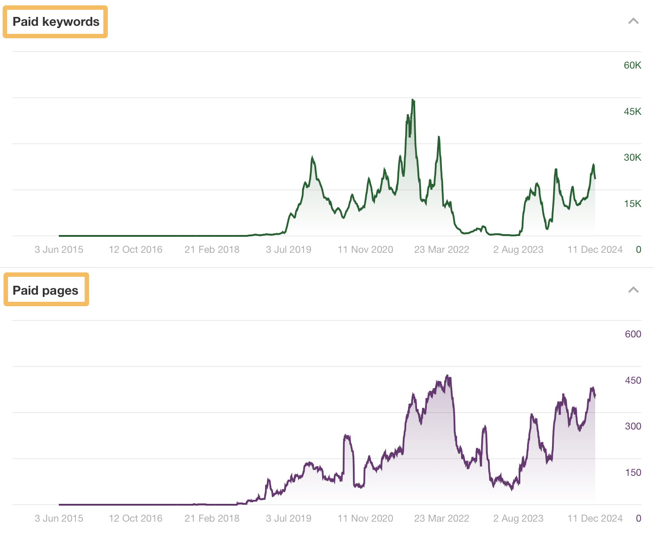The width and height of the screenshot is (654, 535).
Task: Click the 30K axis label
Action: click(x=632, y=157)
